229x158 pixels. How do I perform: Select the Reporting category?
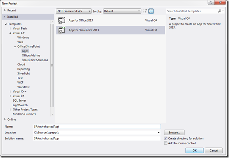tap(24, 69)
